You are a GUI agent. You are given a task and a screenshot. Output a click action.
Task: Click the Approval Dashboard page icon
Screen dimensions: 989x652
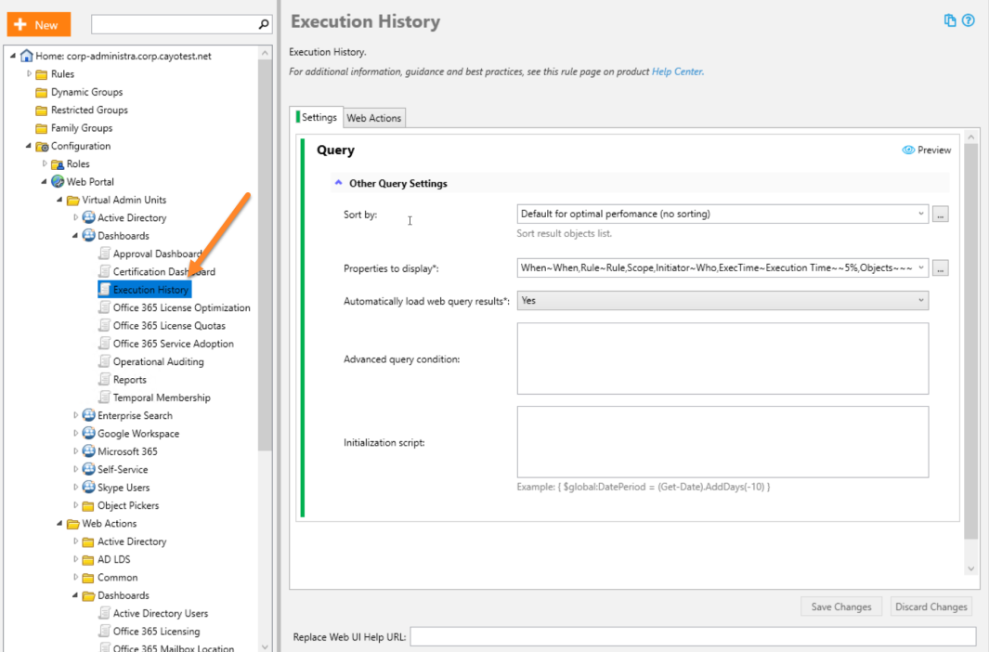pyautogui.click(x=104, y=254)
